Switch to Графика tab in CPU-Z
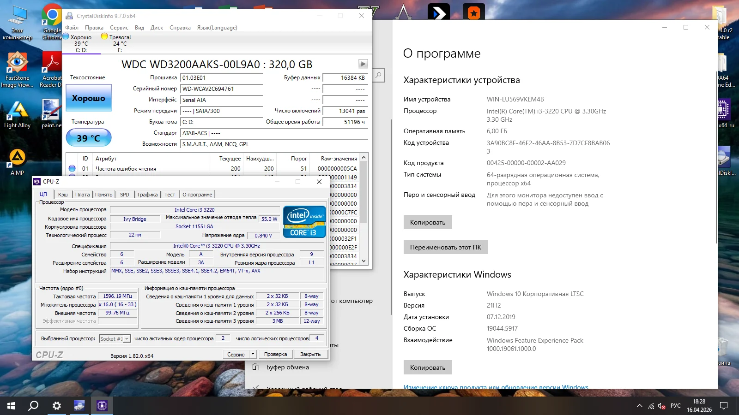The width and height of the screenshot is (739, 415). coord(147,195)
